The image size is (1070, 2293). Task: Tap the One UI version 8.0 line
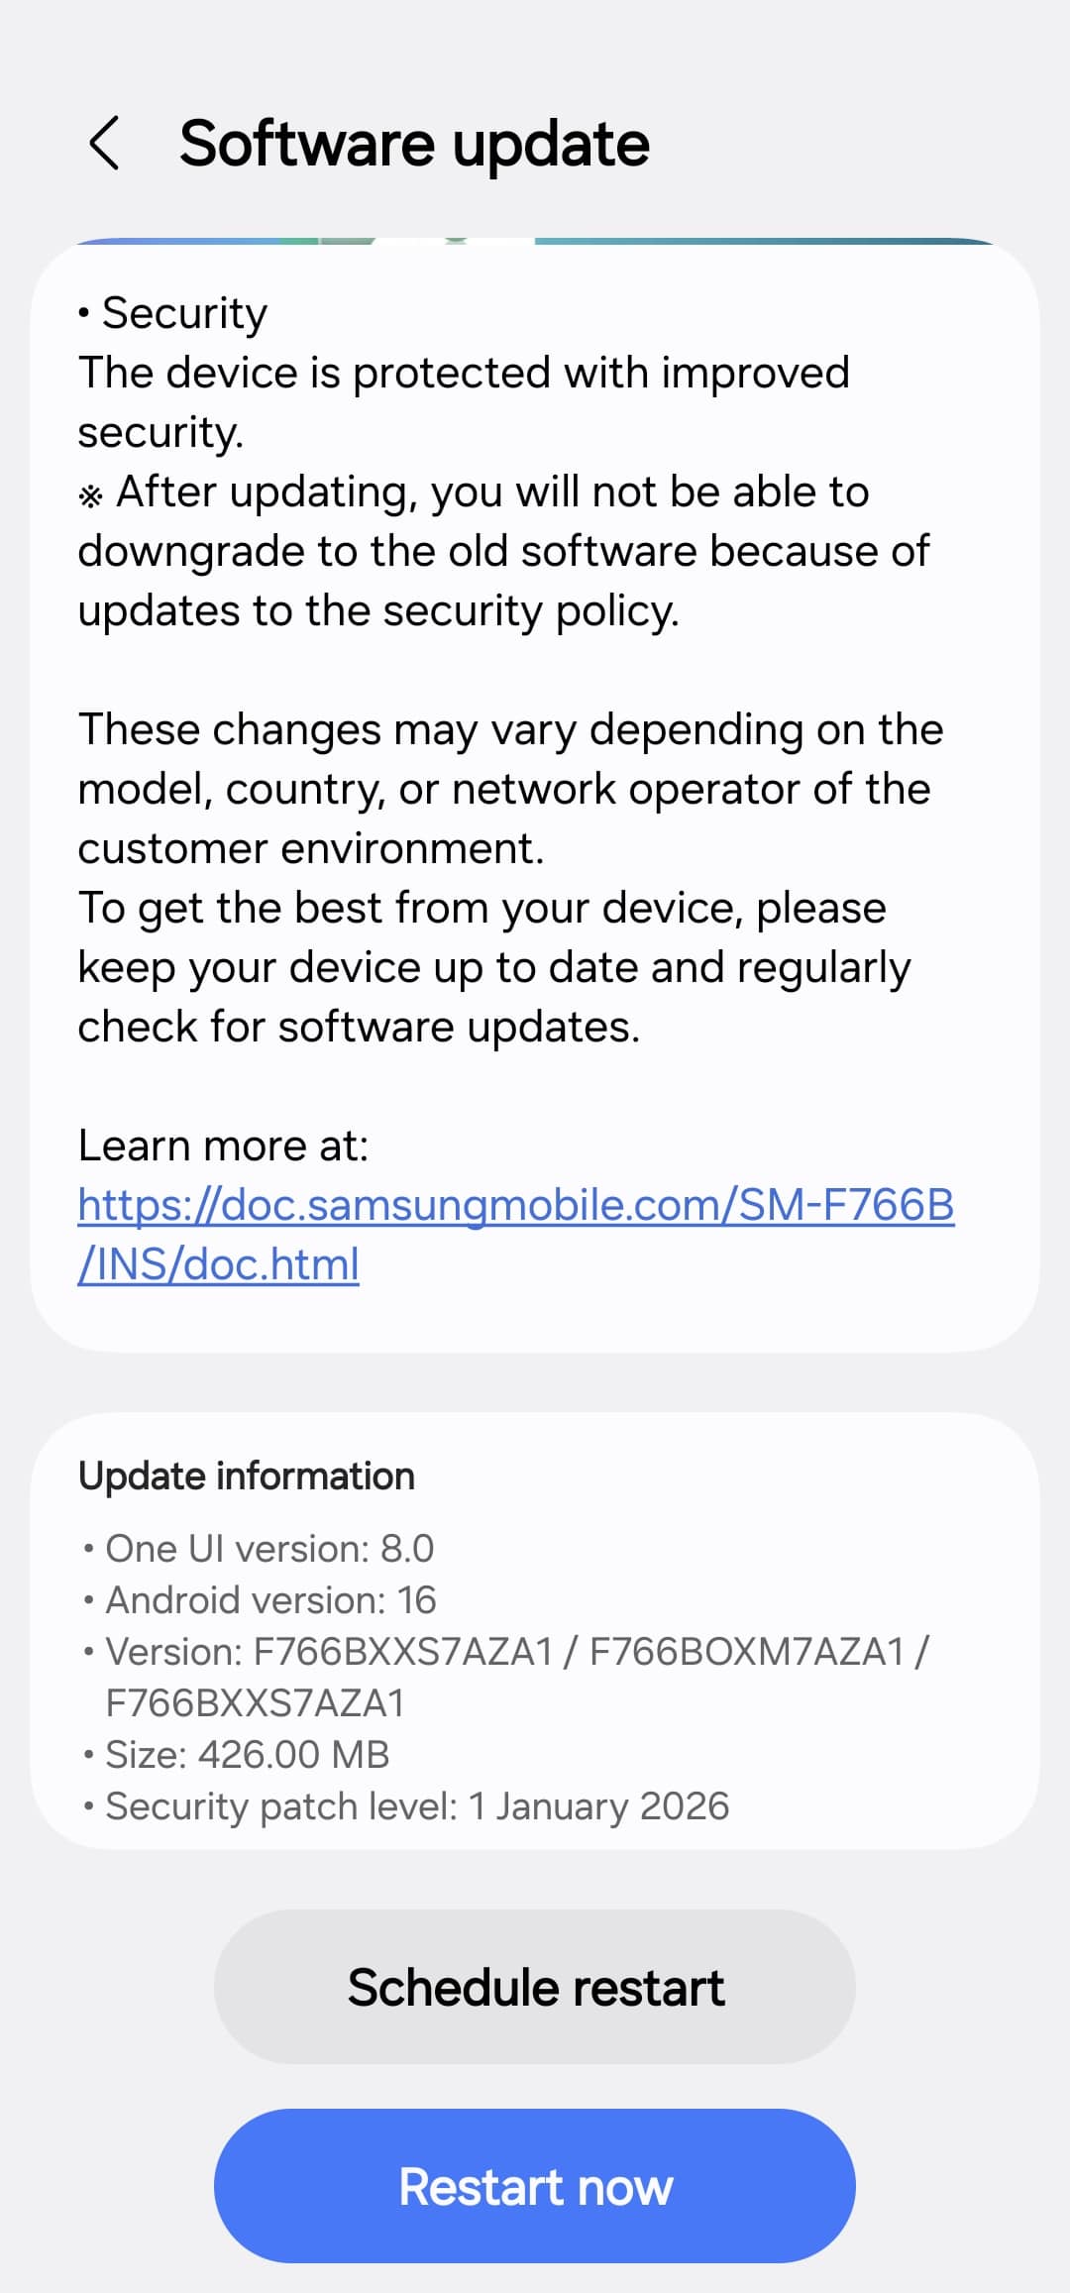(269, 1549)
